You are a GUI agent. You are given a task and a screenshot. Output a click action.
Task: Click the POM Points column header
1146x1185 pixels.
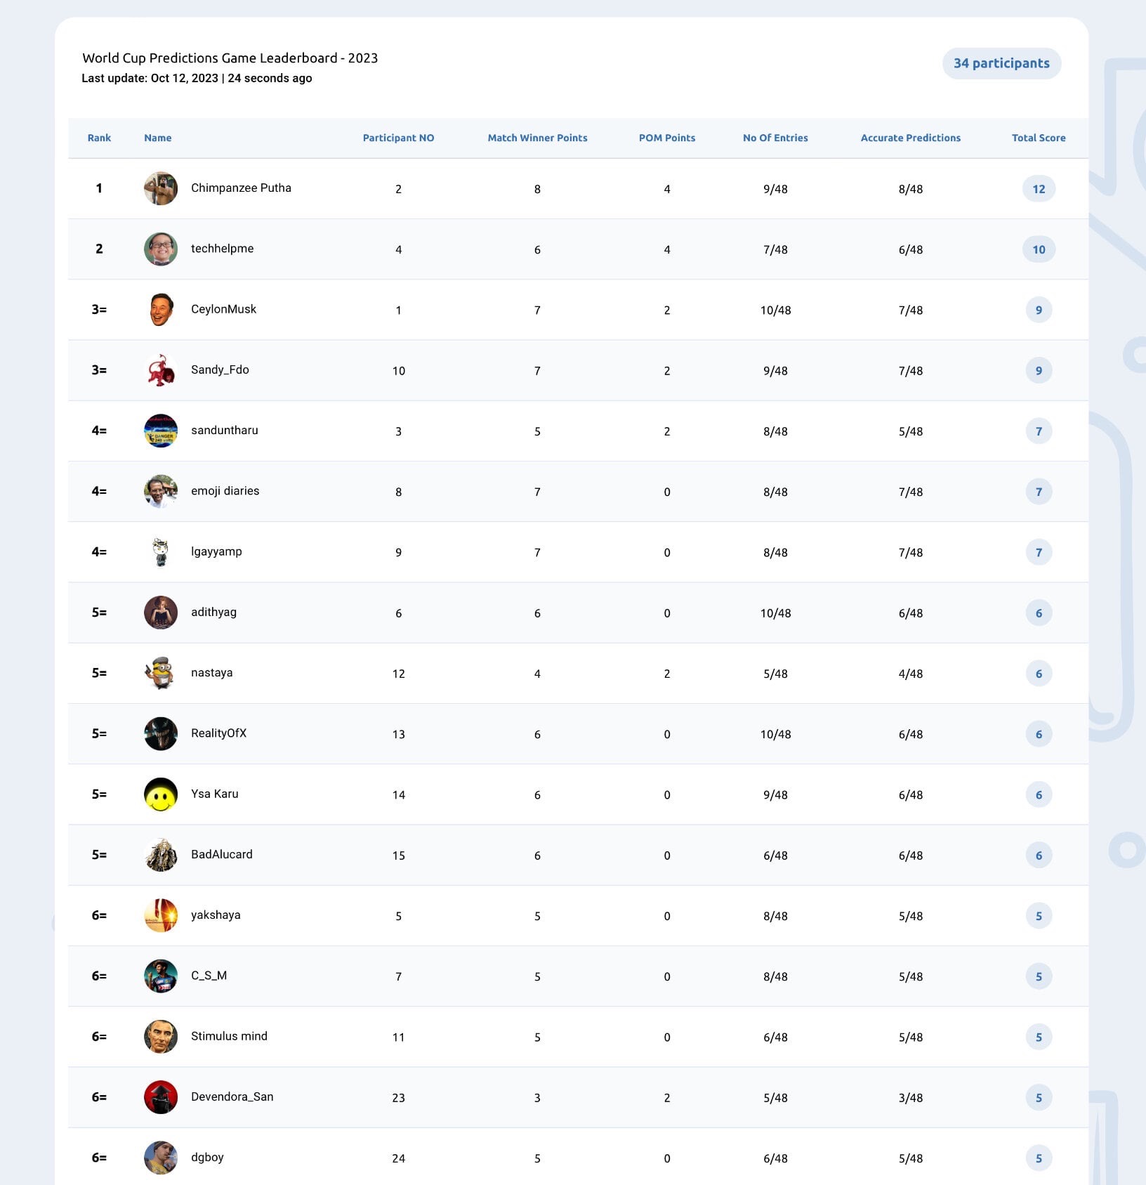pos(667,138)
